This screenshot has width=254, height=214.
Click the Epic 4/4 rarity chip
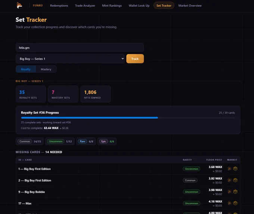107,141
